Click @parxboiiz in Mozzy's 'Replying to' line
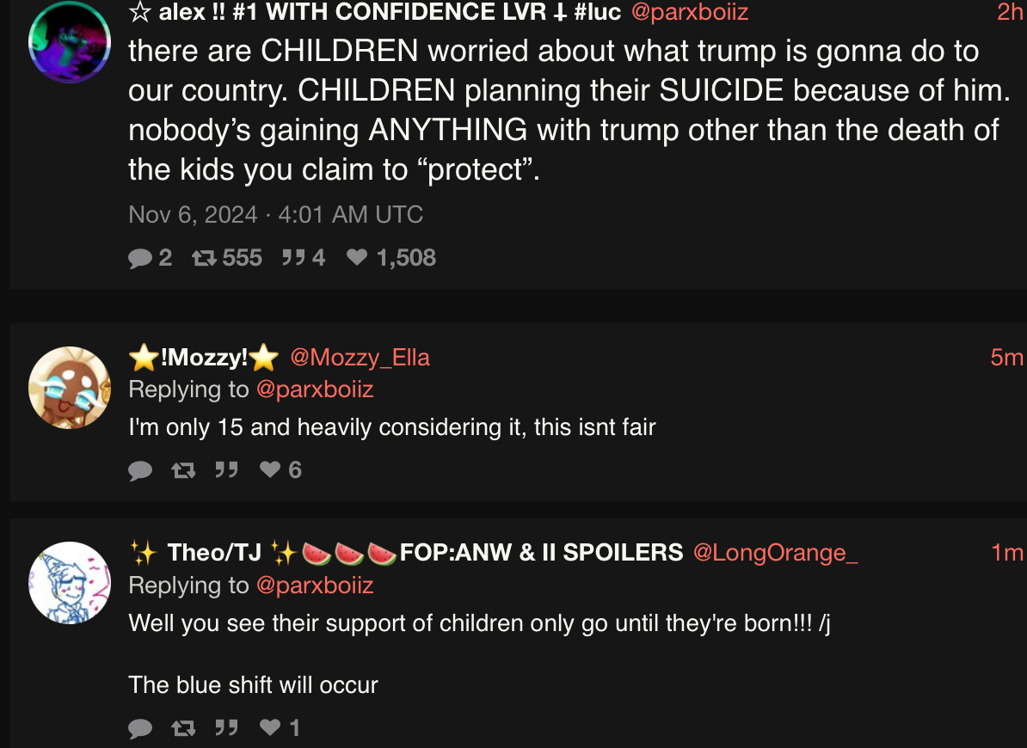Image resolution: width=1027 pixels, height=748 pixels. (315, 389)
